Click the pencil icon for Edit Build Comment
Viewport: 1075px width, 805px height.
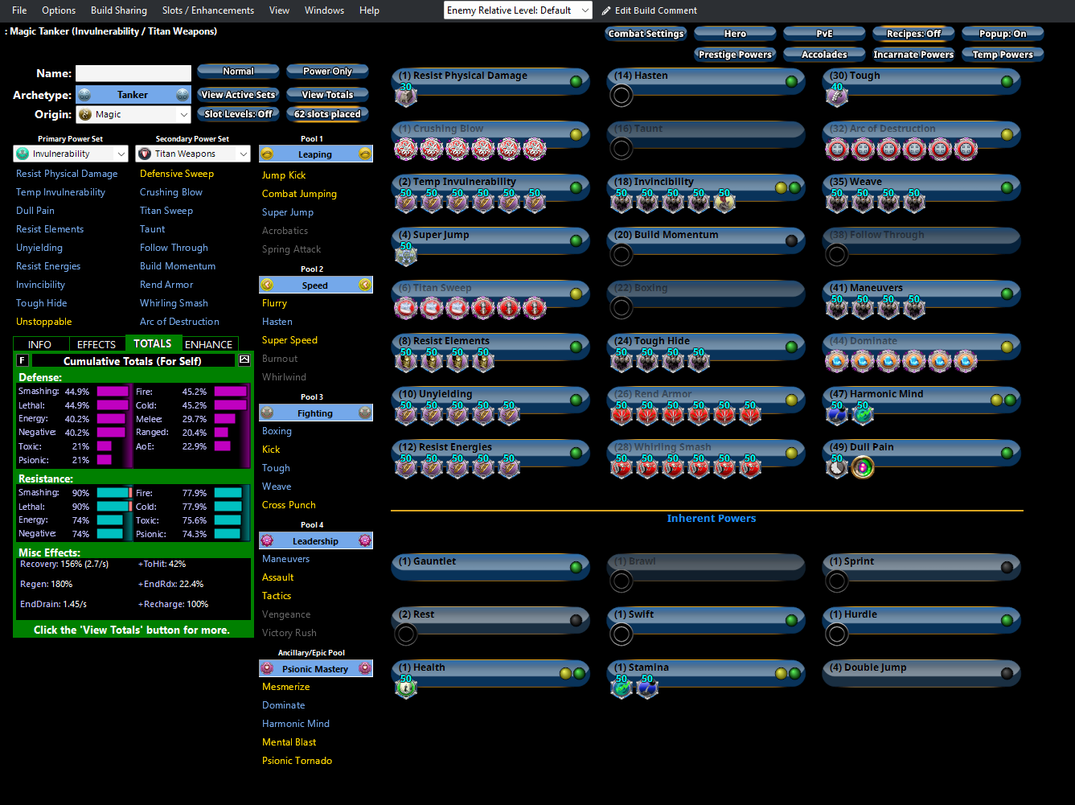tap(606, 10)
